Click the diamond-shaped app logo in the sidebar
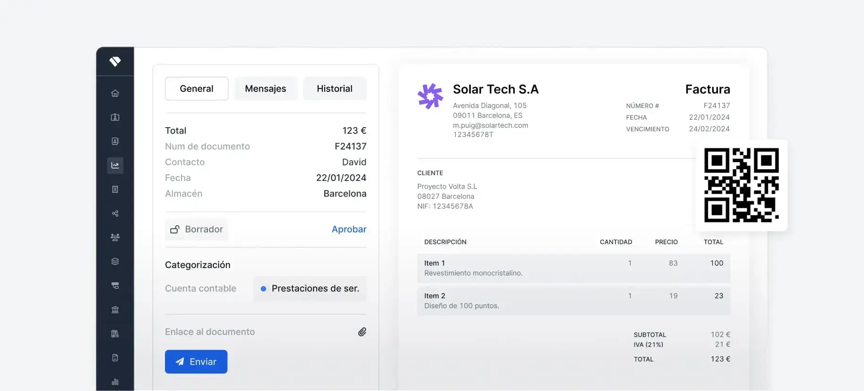 point(115,61)
